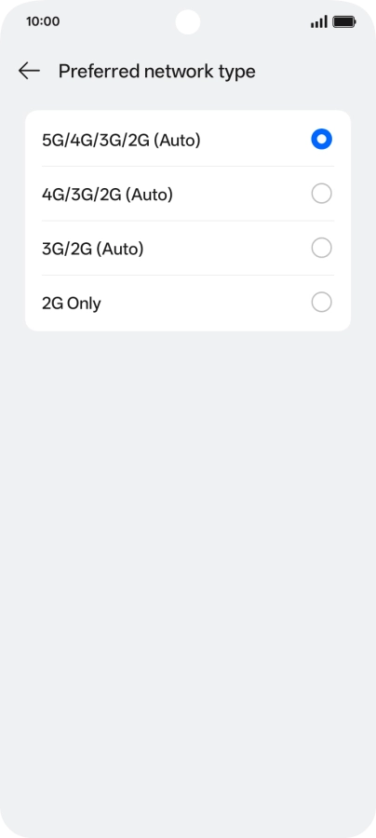Viewport: 376px width, 838px height.
Task: Click the "5G/4G/3G/2G (Auto)" label text
Action: pos(121,141)
